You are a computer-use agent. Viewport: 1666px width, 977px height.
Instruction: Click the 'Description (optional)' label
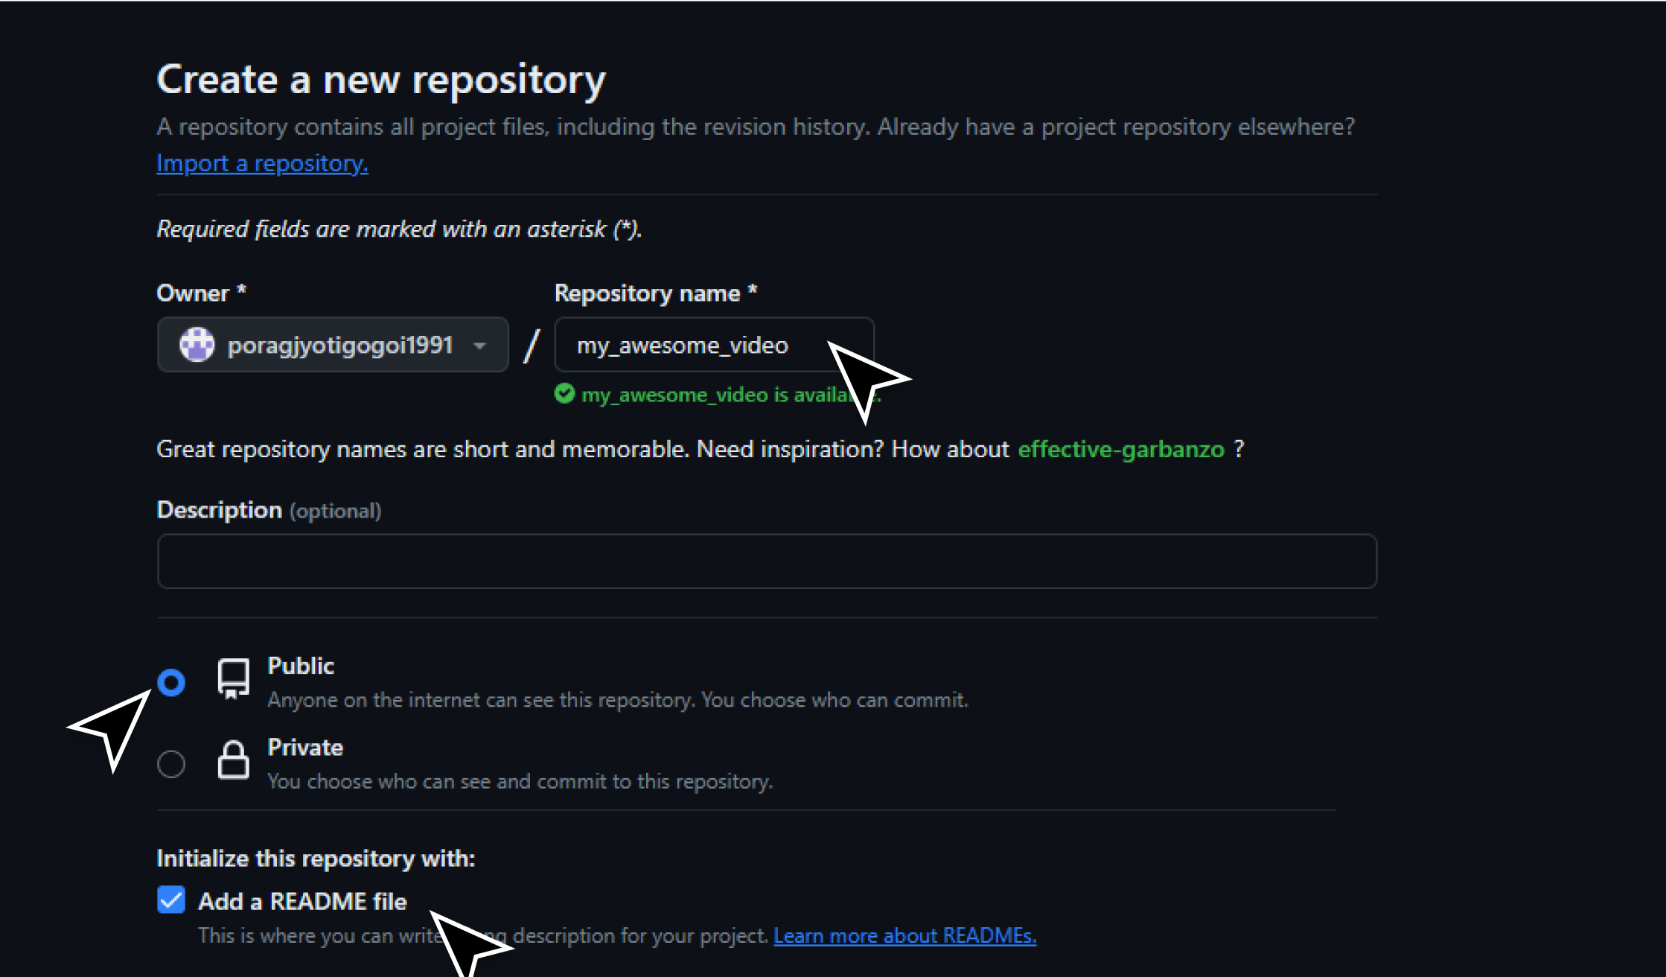point(269,510)
